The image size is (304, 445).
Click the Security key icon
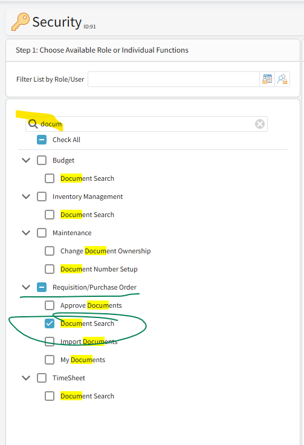tap(20, 22)
